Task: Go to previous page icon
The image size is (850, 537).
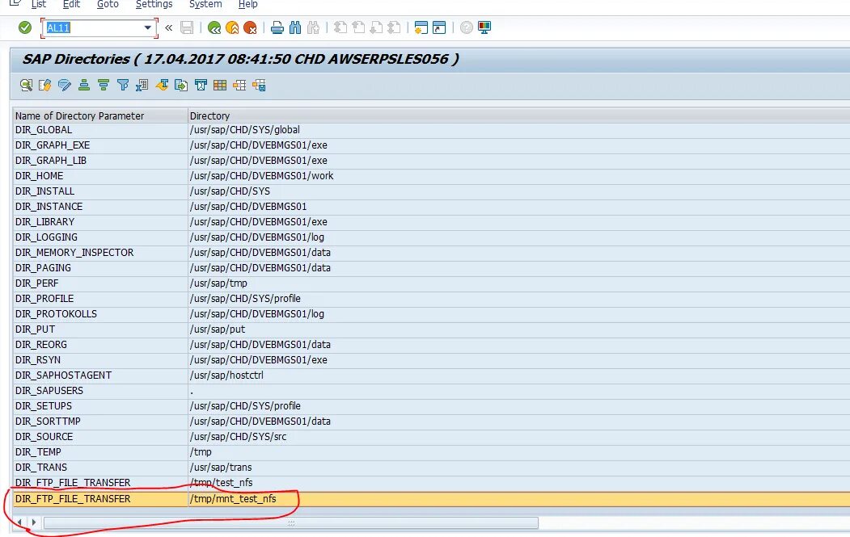Action: pos(358,27)
